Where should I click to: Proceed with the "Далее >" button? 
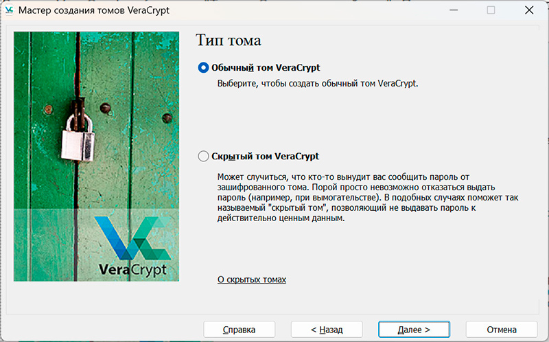pyautogui.click(x=414, y=330)
